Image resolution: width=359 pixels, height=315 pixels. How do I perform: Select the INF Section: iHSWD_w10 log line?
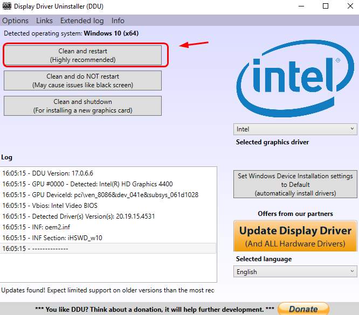[x=108, y=237]
